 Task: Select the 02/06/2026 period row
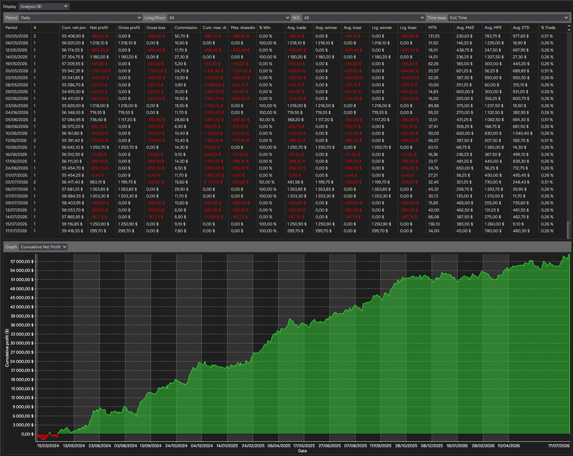click(285, 99)
